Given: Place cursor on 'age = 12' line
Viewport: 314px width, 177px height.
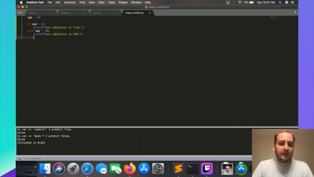Looking at the screenshot, I should [x=34, y=18].
